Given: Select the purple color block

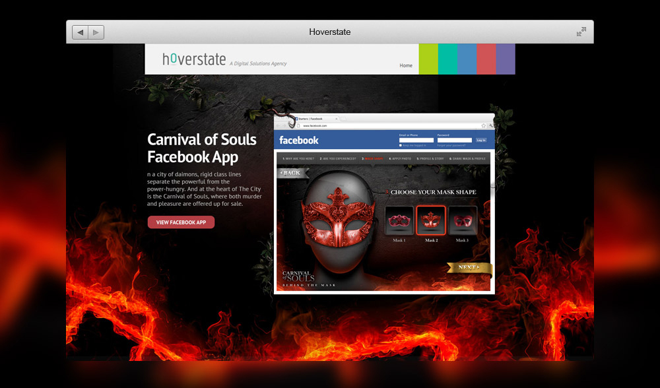Looking at the screenshot, I should coord(506,59).
